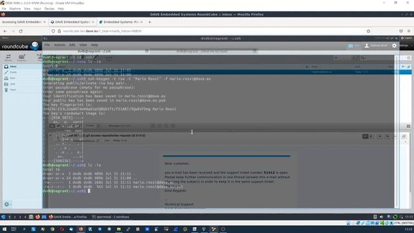Click the roundcube logo
The height and width of the screenshot is (233, 414).
click(20, 46)
